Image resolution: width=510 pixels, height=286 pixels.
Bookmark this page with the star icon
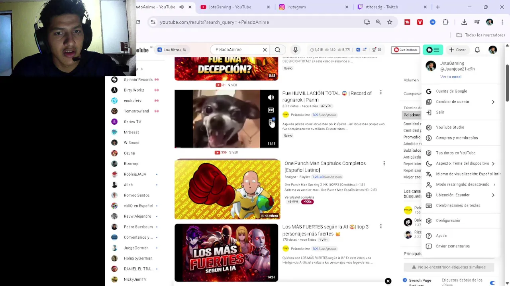(x=390, y=22)
